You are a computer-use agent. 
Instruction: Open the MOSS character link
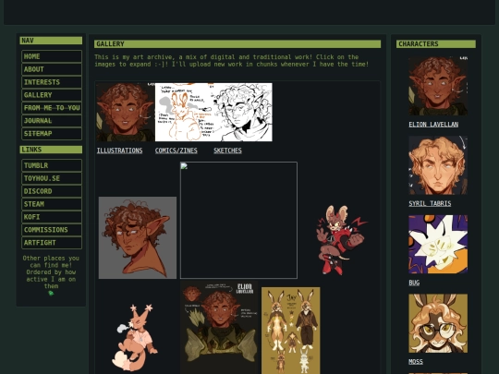(x=416, y=362)
